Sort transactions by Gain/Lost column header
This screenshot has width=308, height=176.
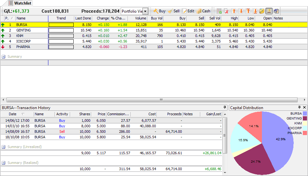point(211,114)
